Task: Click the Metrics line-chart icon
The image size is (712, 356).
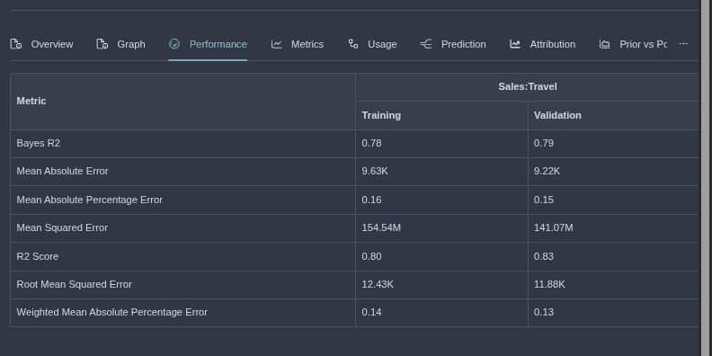Action: tap(277, 44)
